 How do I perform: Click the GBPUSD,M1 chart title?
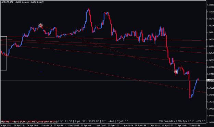7,2
